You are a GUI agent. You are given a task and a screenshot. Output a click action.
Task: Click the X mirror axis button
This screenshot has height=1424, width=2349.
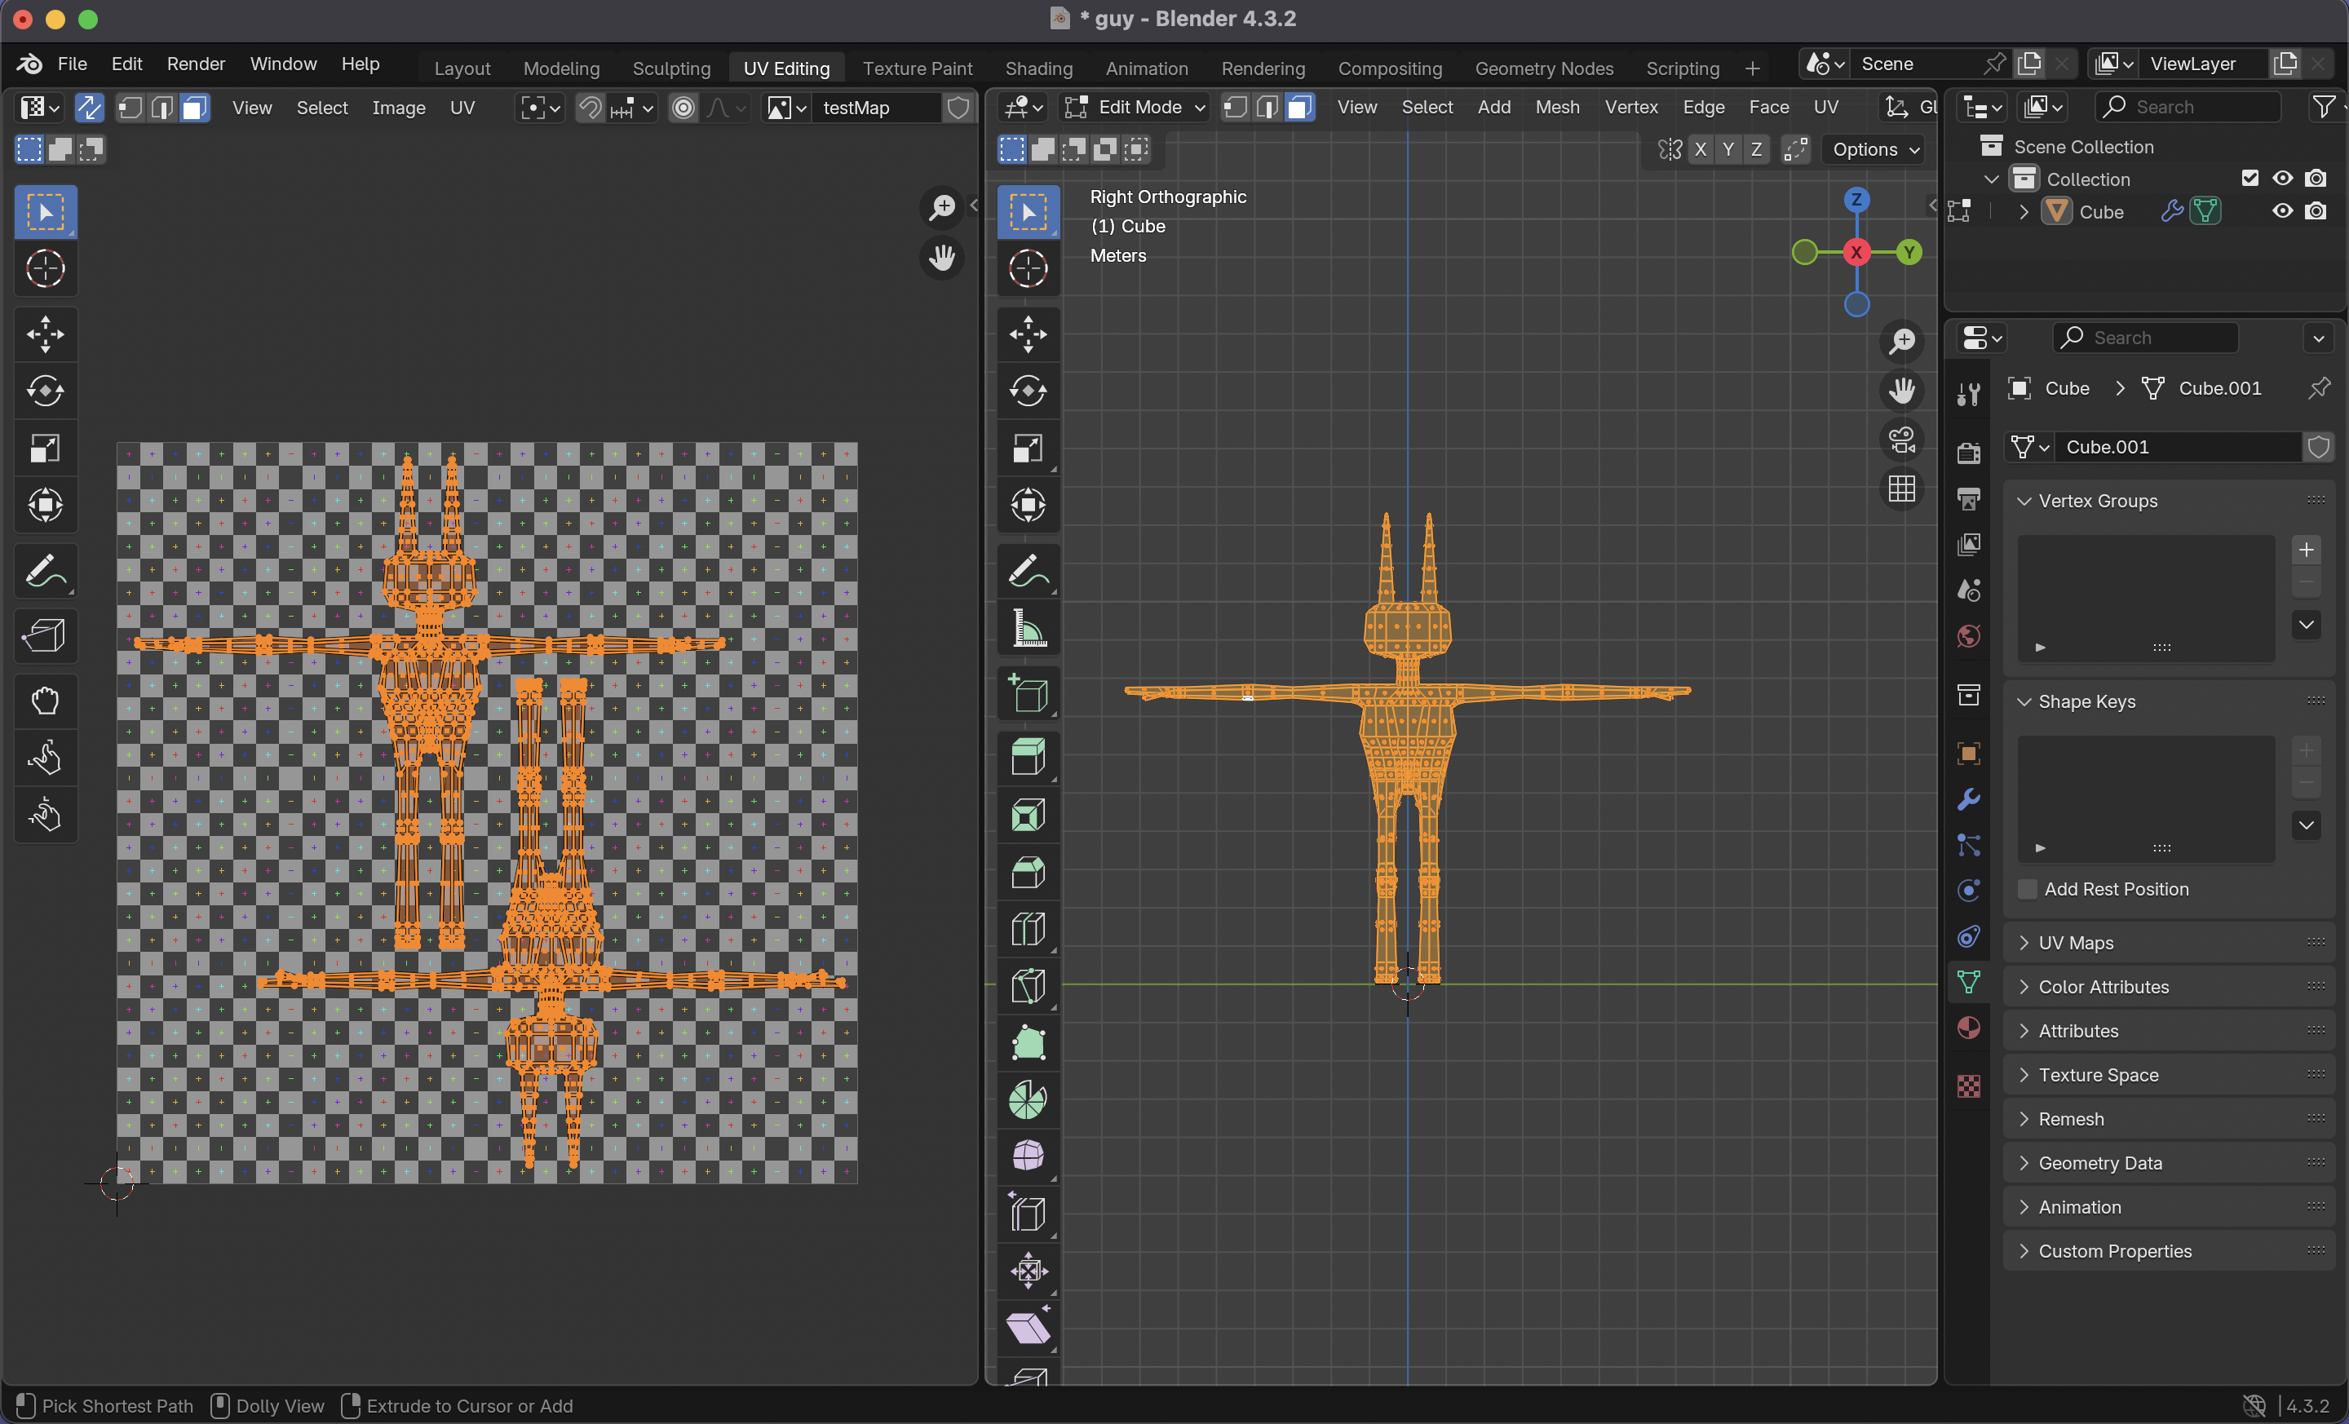point(1700,149)
